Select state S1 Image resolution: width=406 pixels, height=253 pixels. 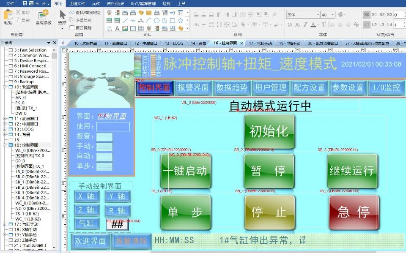[374, 15]
